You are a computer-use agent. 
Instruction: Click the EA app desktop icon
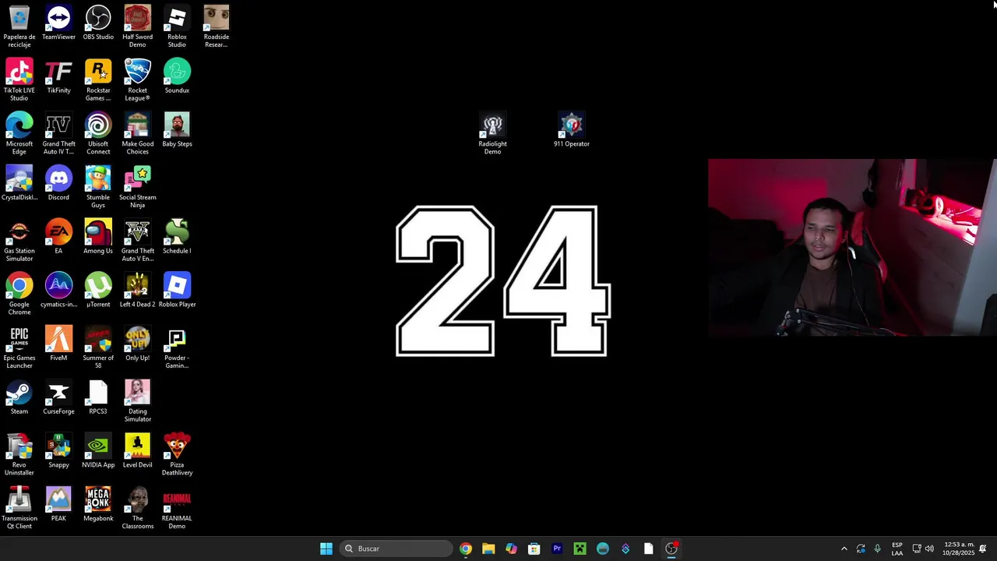click(x=58, y=237)
